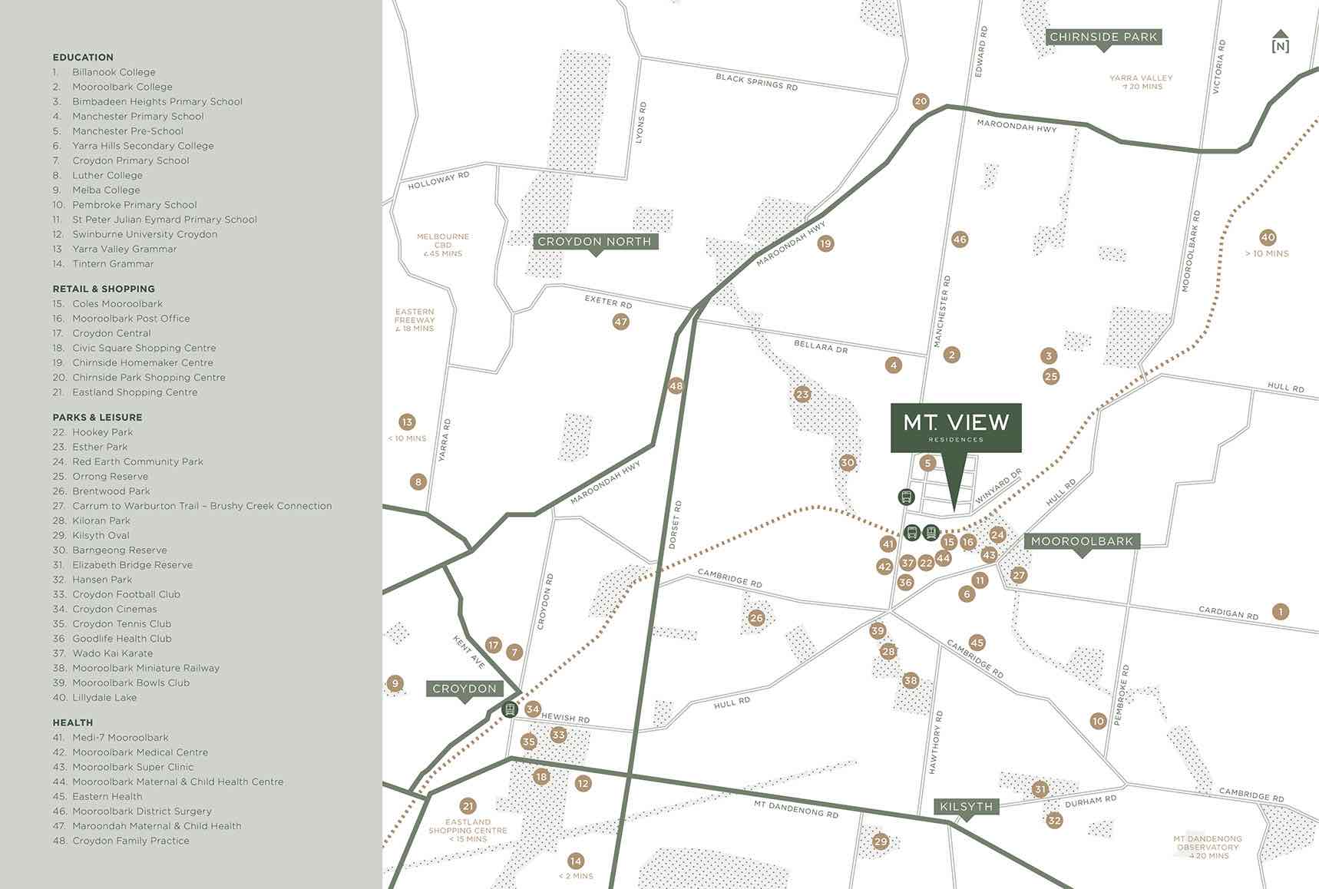Select marker 48 on Dorset Rd

click(676, 386)
